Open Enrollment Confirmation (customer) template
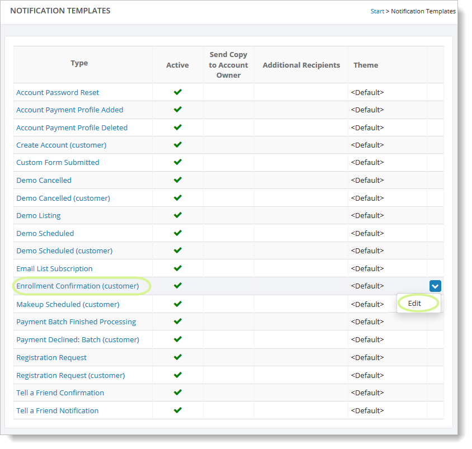 77,286
